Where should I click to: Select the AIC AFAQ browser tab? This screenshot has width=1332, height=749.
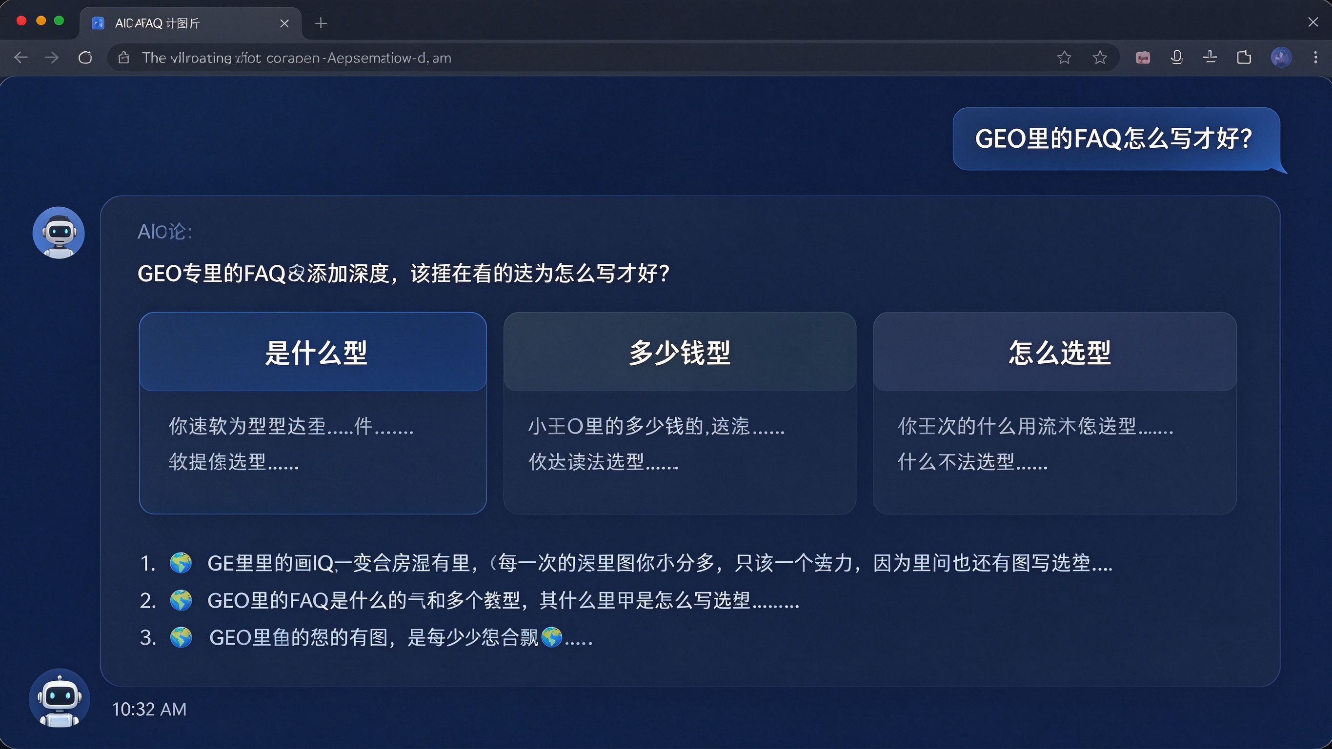pos(190,23)
